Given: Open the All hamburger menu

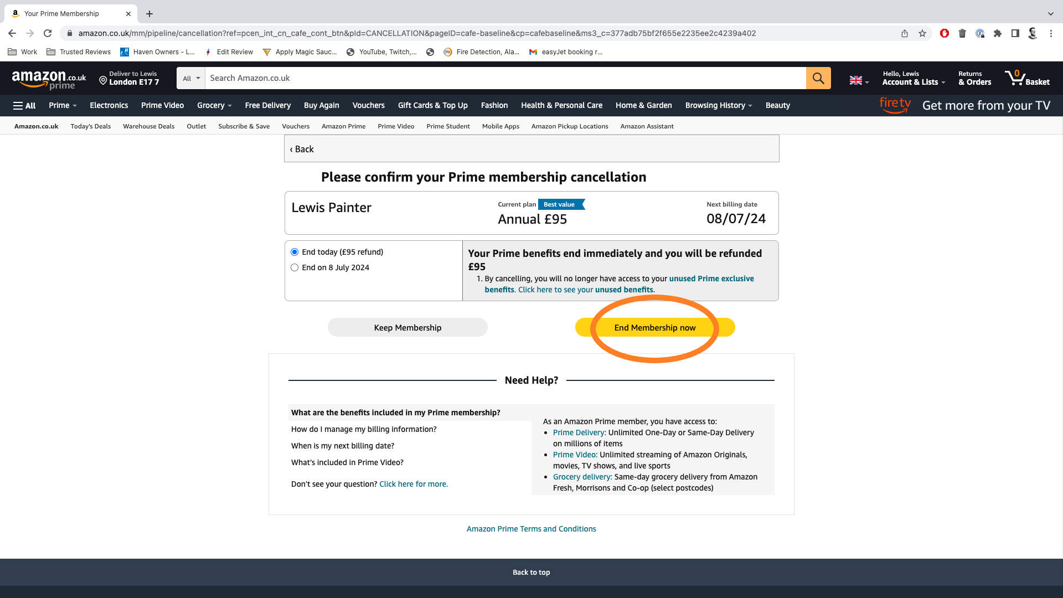Looking at the screenshot, I should 24,106.
